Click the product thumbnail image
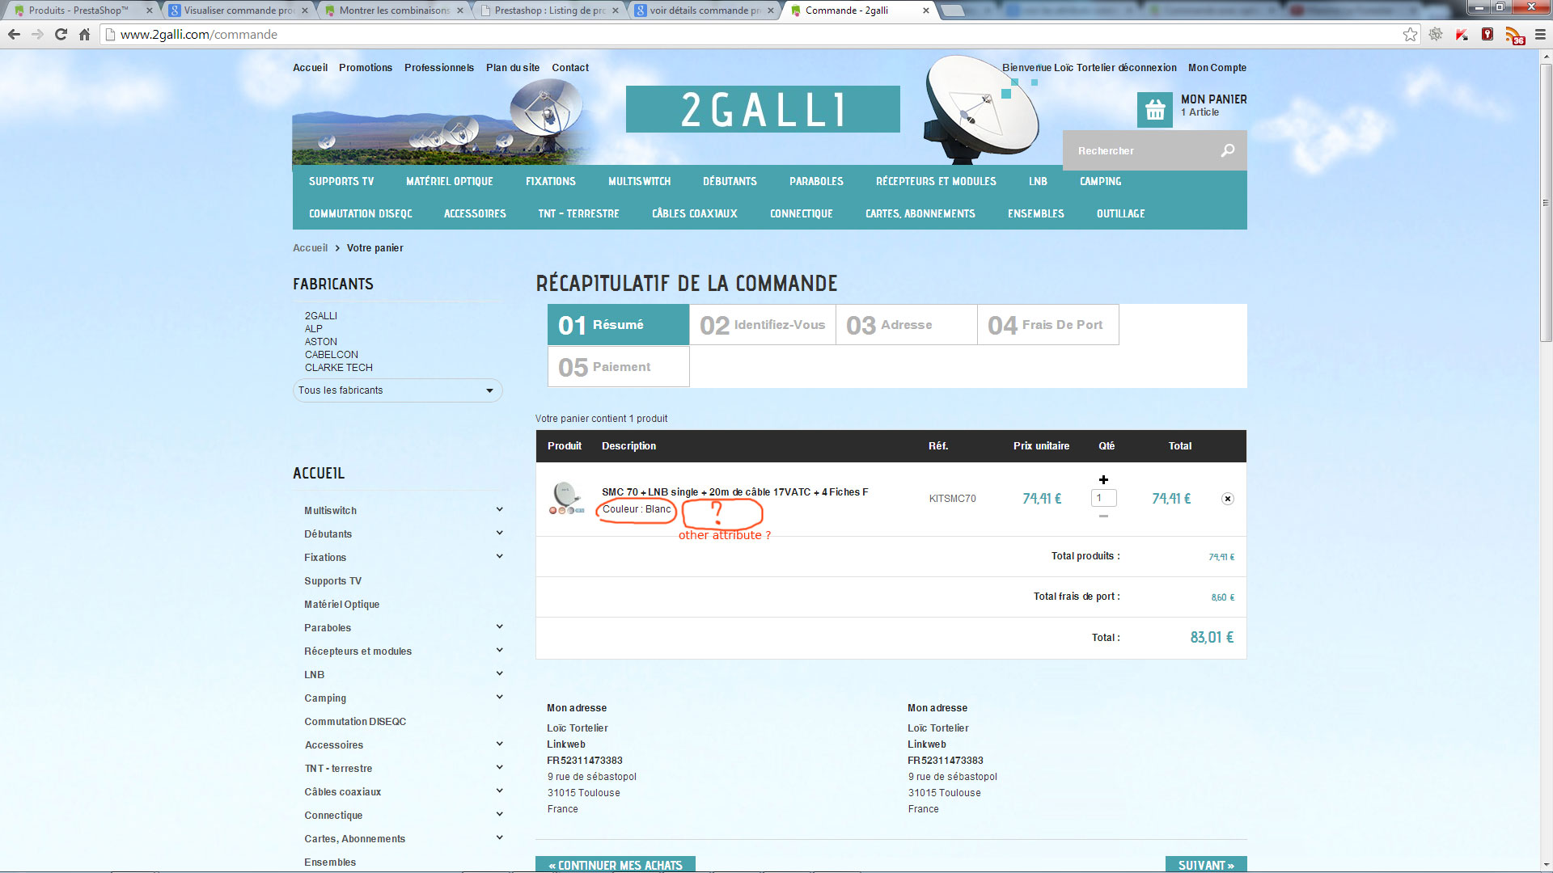The image size is (1553, 873). pyautogui.click(x=566, y=498)
